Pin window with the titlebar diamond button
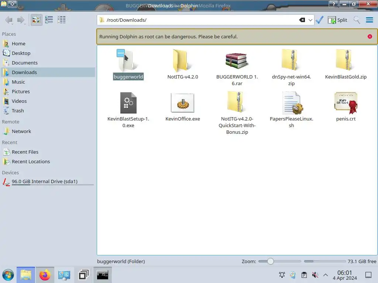 tap(13, 4)
